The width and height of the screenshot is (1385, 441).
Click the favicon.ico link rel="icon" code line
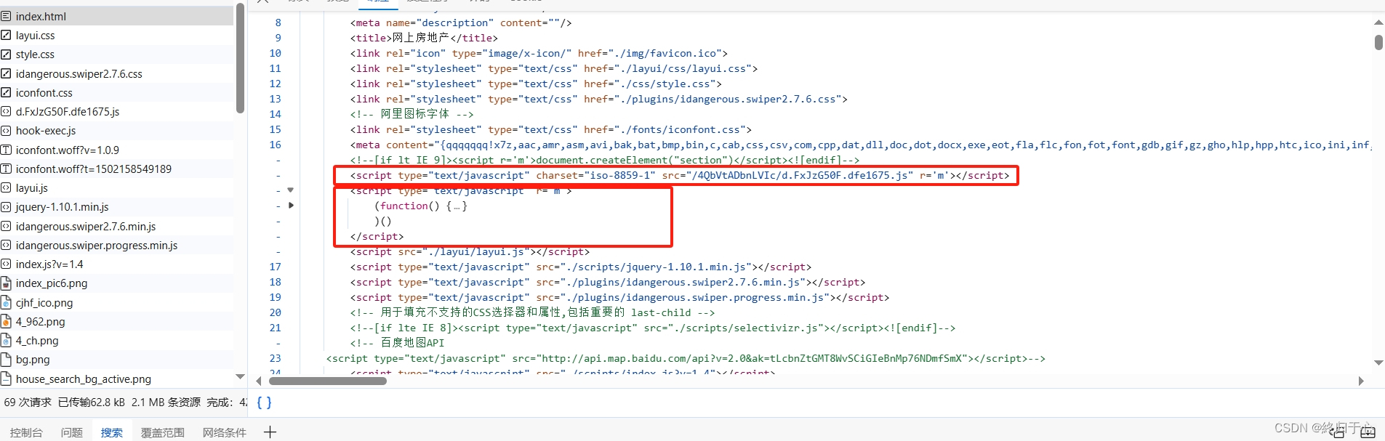539,53
